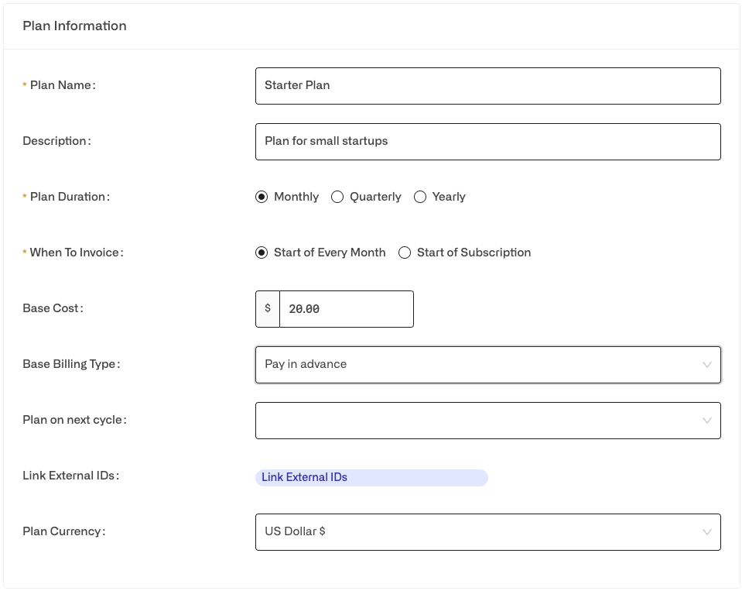This screenshot has width=742, height=591.
Task: Click the Base Cost amount field 20.00
Action: point(347,309)
